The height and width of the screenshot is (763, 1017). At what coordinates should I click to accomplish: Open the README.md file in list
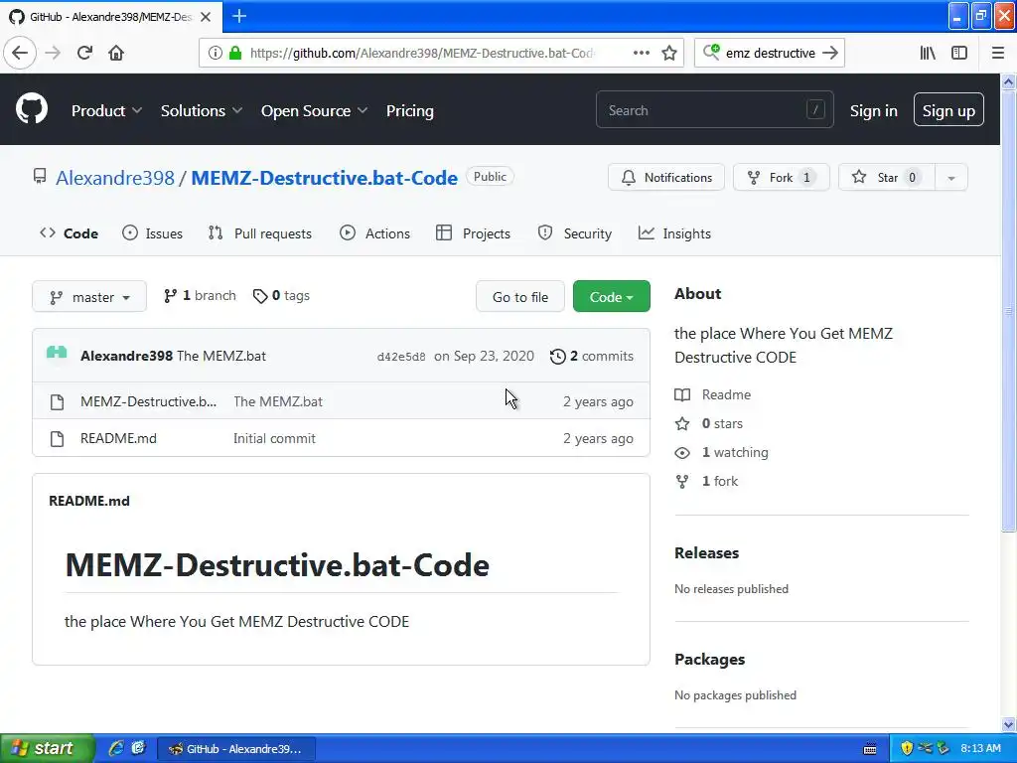(x=118, y=438)
